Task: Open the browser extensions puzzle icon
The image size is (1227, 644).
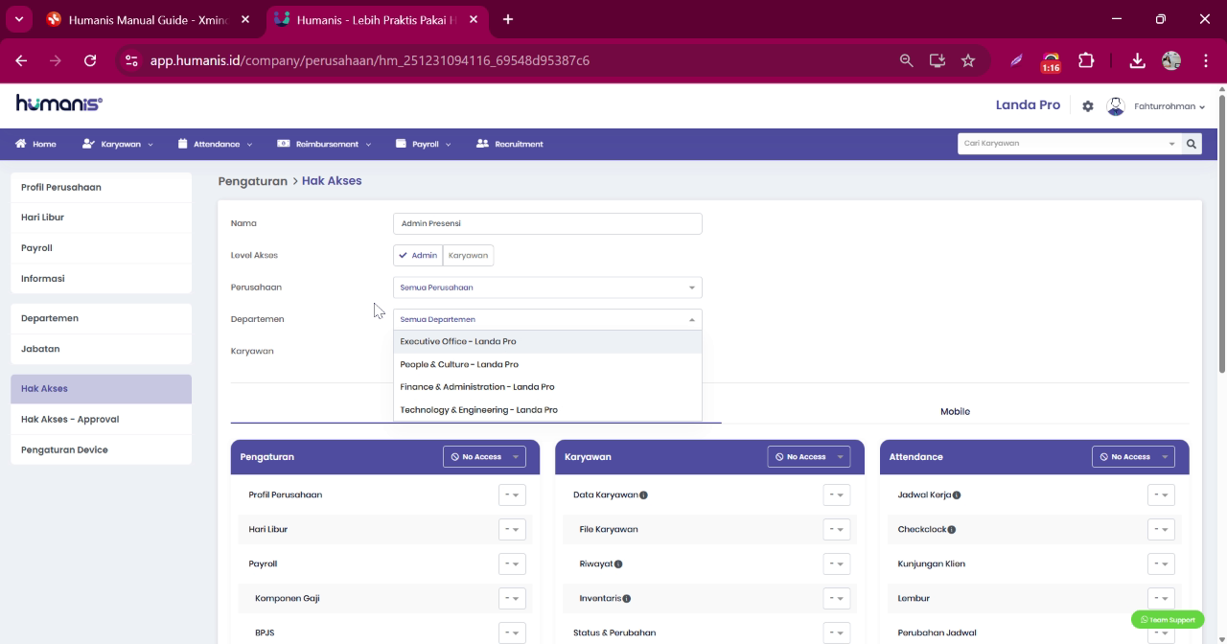Action: click(1086, 60)
